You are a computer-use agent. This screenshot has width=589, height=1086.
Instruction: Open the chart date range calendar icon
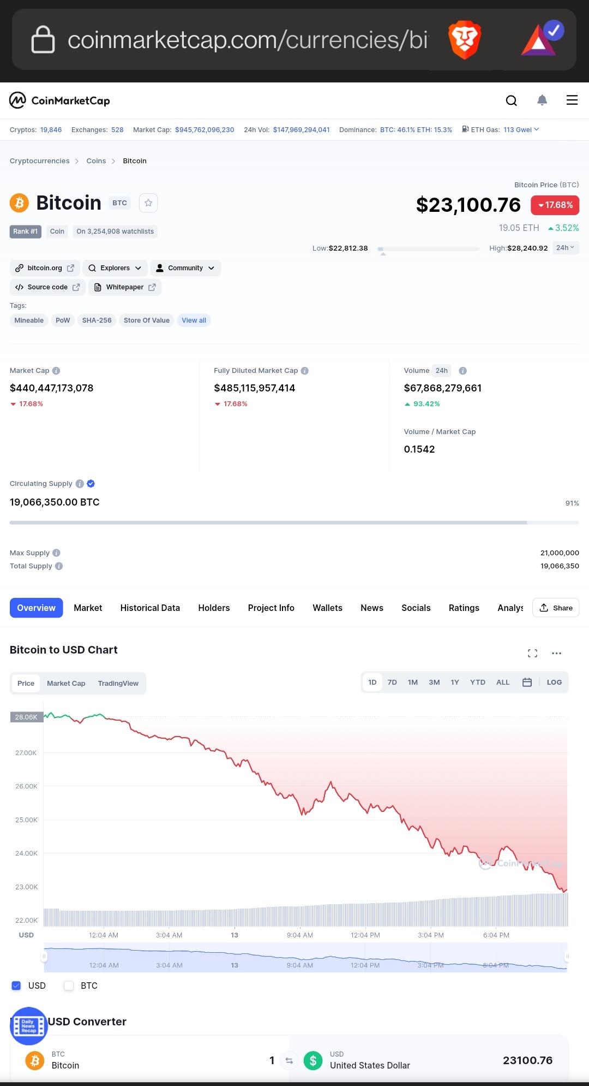point(527,683)
